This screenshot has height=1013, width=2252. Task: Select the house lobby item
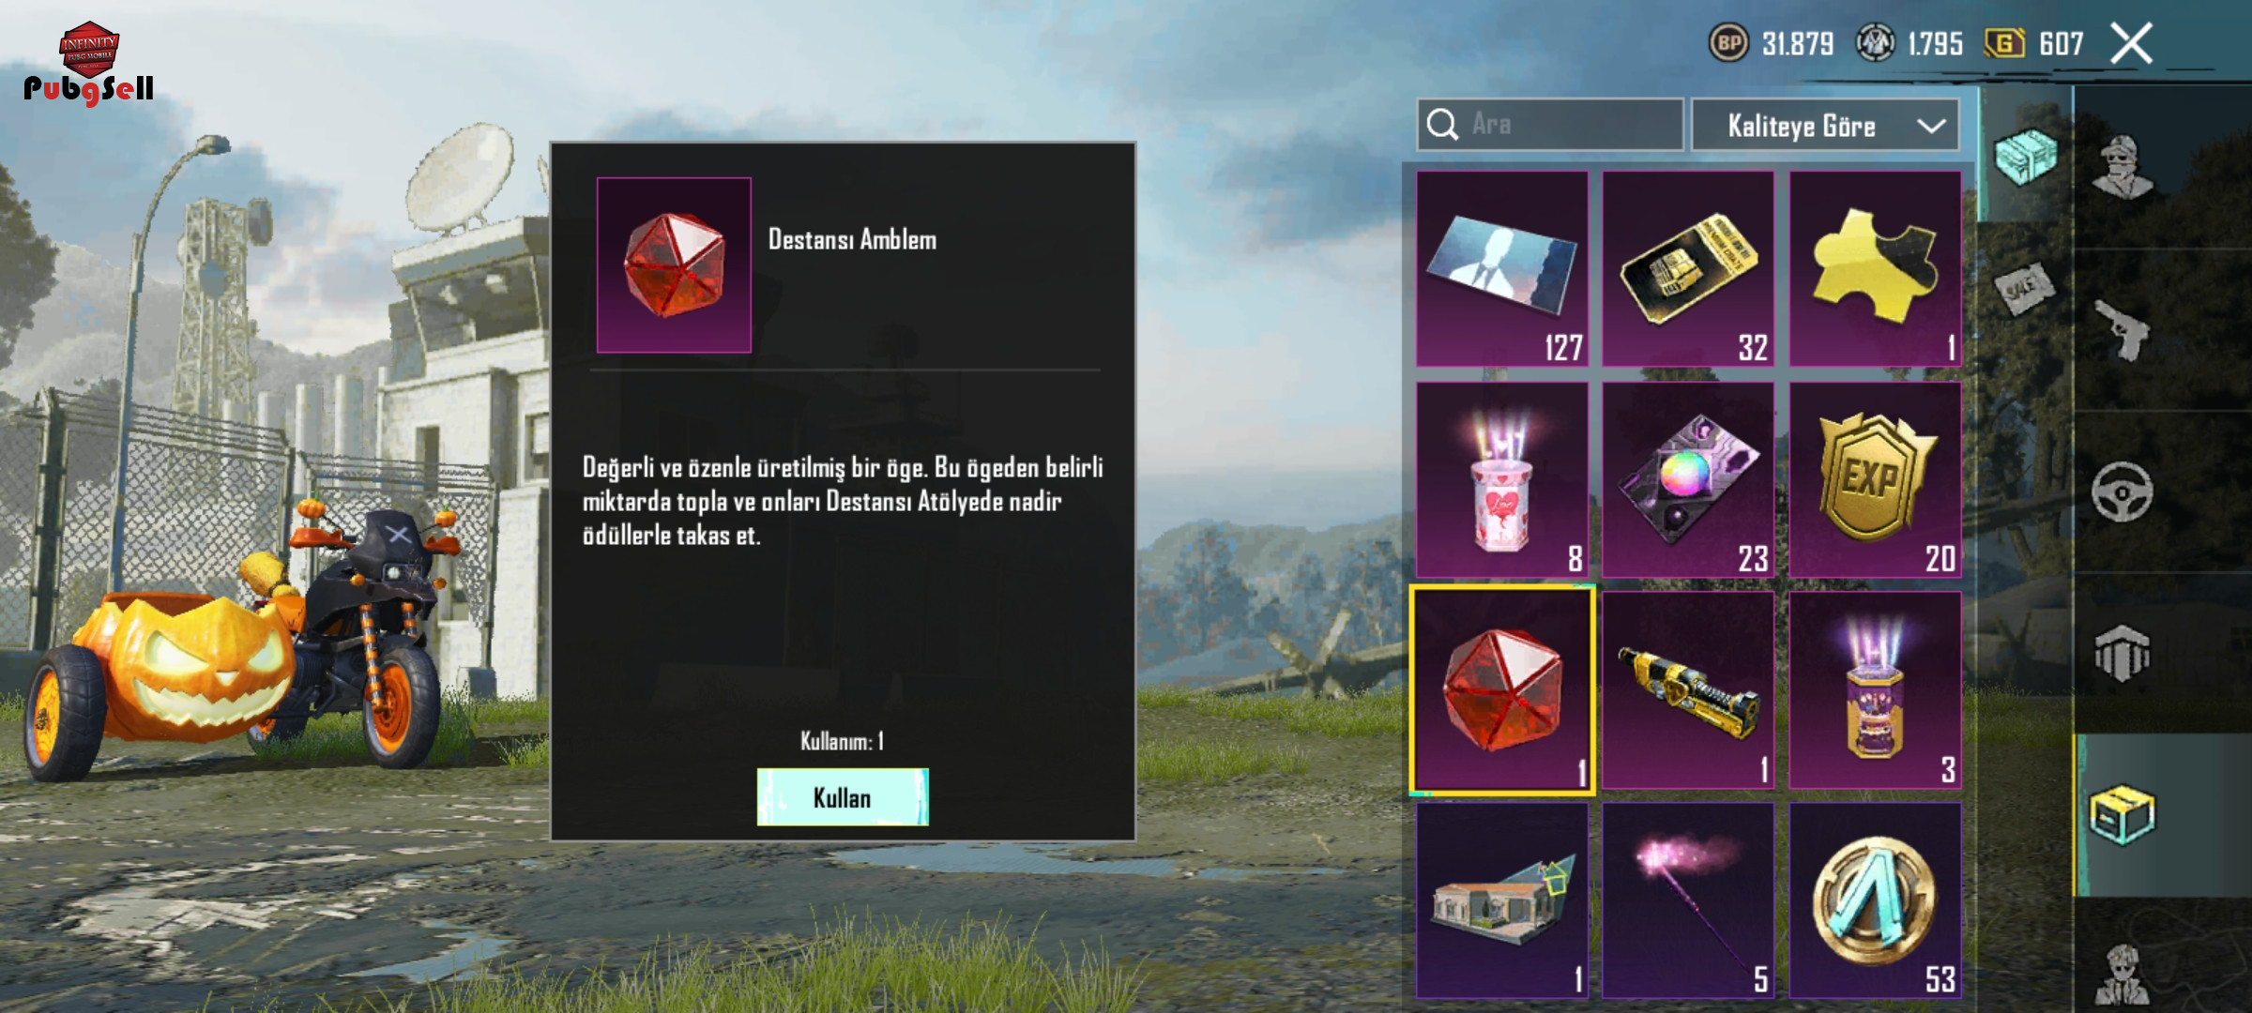[x=1502, y=900]
